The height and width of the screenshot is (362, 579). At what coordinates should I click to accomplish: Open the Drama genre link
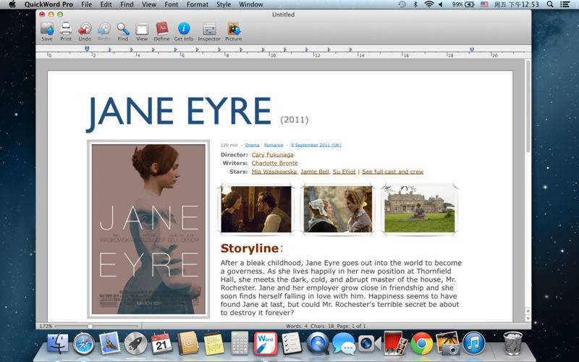pos(252,146)
